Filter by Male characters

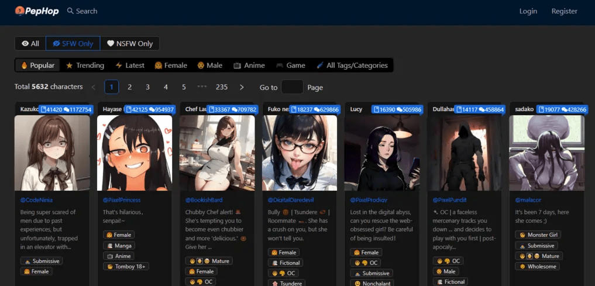click(209, 66)
